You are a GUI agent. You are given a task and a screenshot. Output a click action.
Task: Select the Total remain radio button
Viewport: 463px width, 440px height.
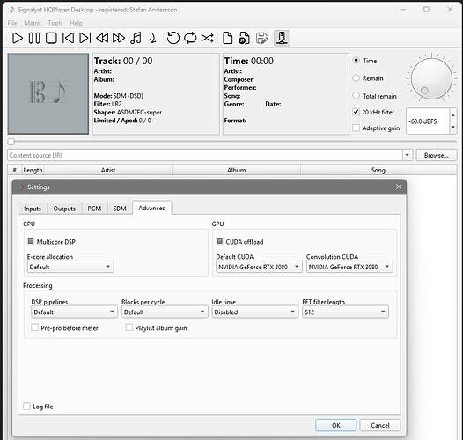click(356, 96)
